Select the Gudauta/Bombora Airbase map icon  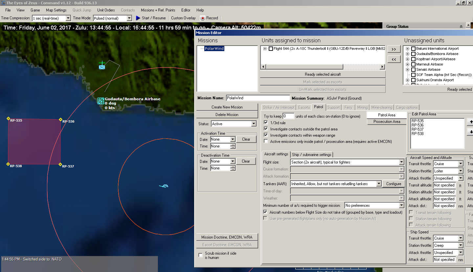[101, 101]
